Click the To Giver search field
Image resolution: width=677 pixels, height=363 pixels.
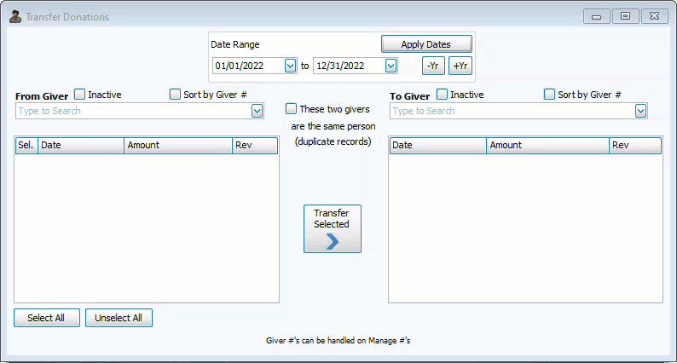[512, 111]
